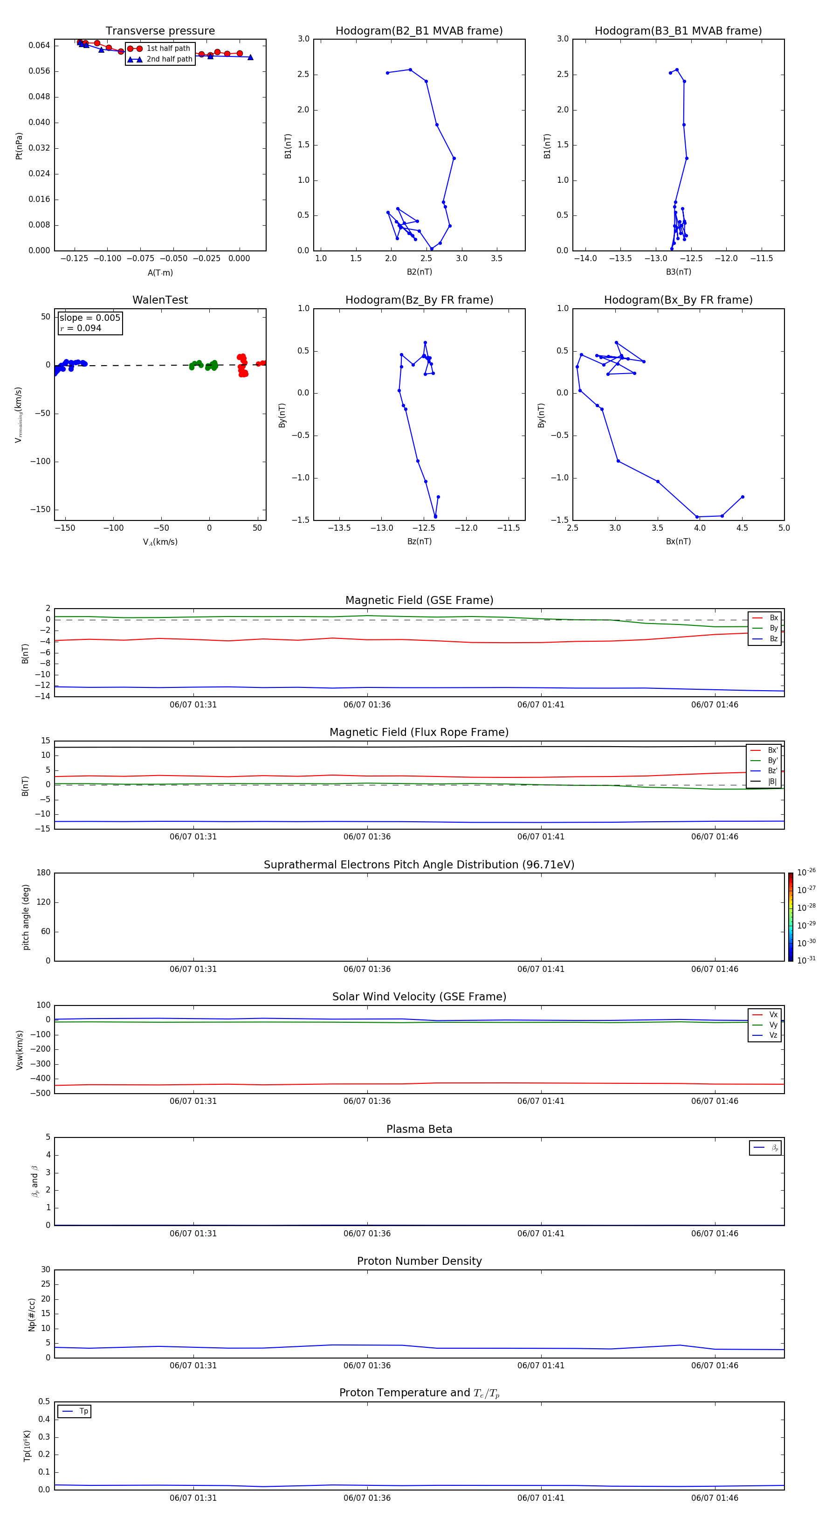Click the 10^-31 colorbar label
Screen dimensions: 839x1539
point(806,960)
